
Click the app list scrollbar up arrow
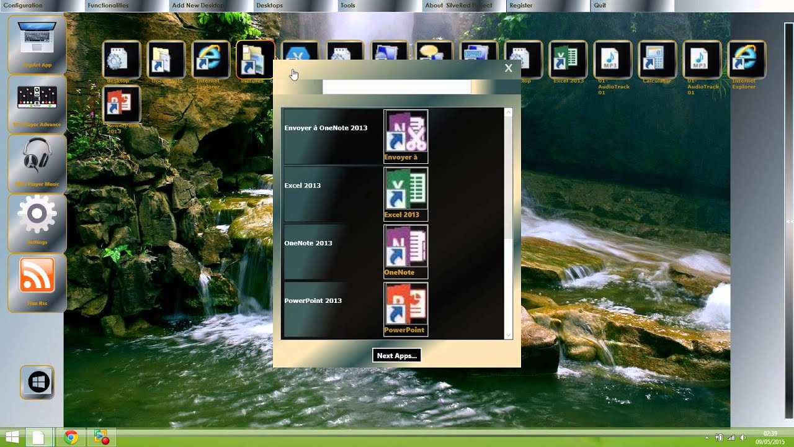coord(509,112)
